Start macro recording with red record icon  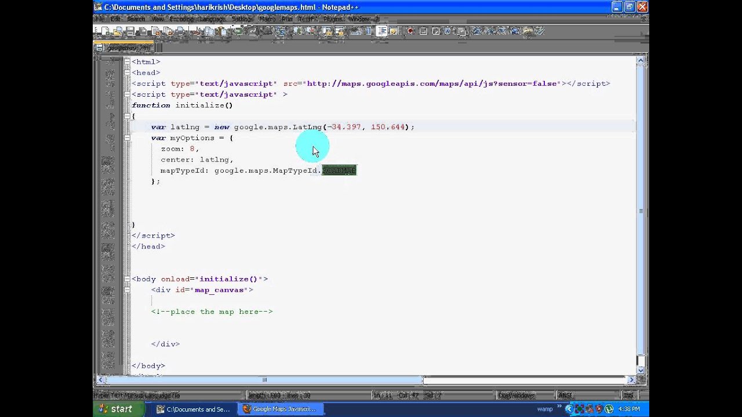tap(410, 31)
